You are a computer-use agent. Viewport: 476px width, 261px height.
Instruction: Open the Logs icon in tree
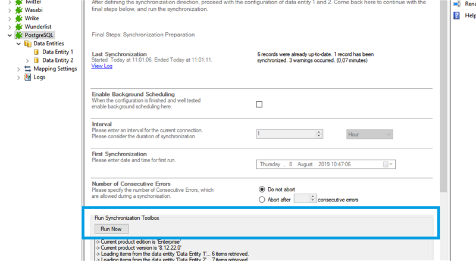[x=27, y=77]
